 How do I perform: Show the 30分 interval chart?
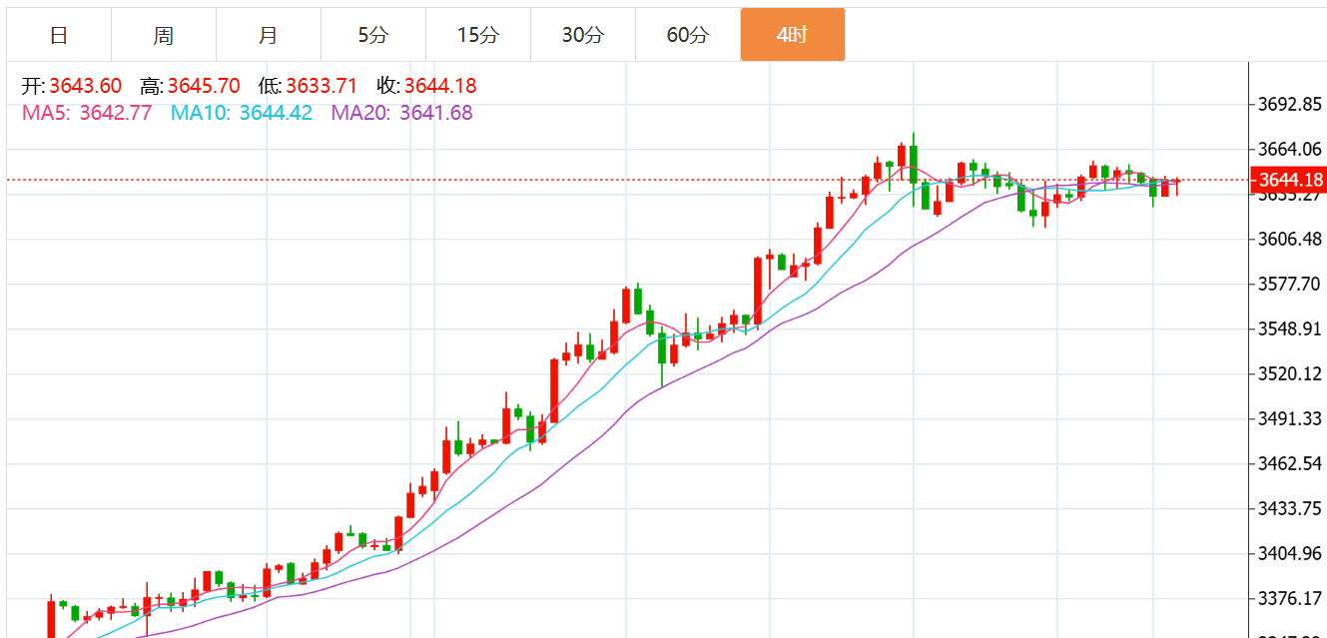[x=583, y=36]
